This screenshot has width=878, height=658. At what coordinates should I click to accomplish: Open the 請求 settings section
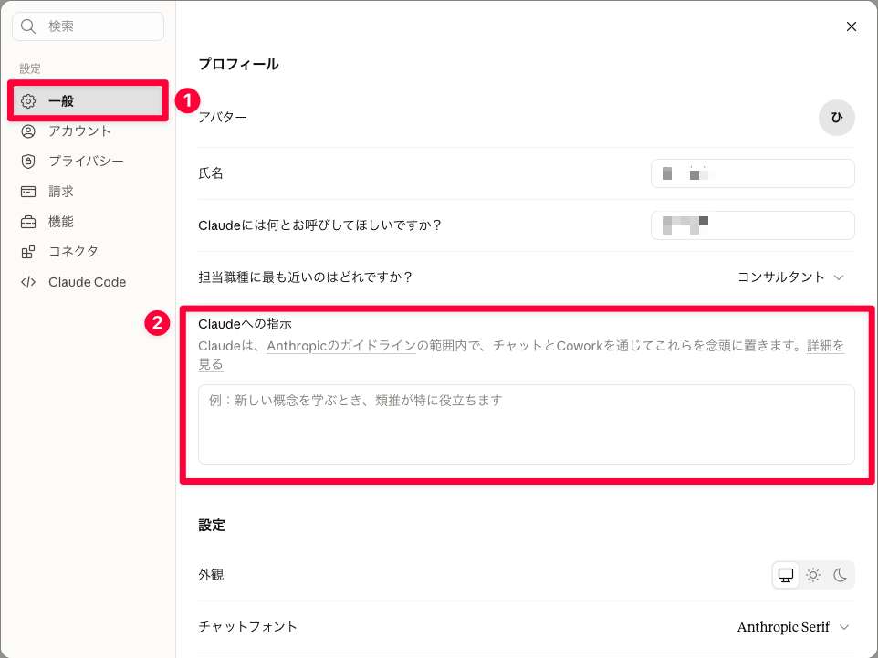point(88,192)
